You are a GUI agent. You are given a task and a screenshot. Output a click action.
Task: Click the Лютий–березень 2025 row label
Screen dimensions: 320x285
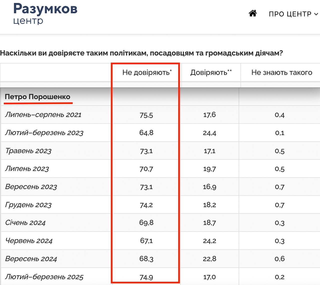[x=44, y=277]
